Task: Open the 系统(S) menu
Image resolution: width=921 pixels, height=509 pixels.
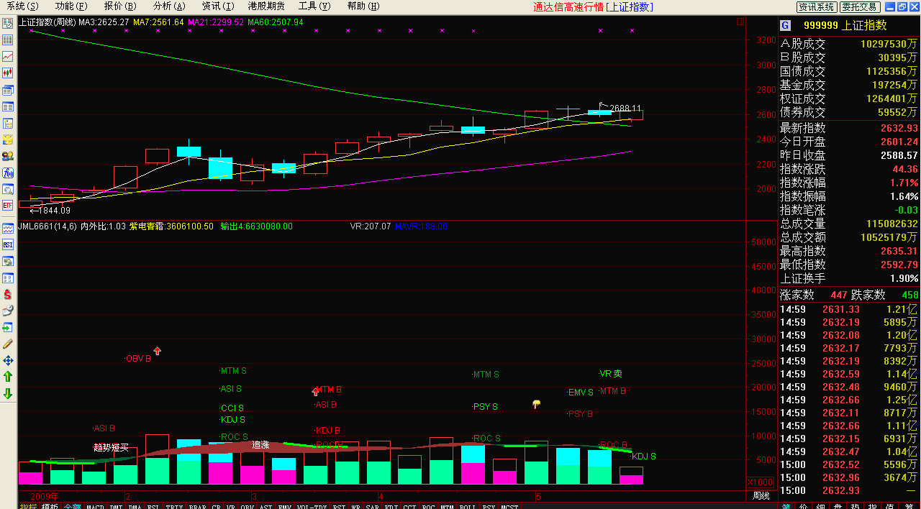Action: [x=23, y=6]
